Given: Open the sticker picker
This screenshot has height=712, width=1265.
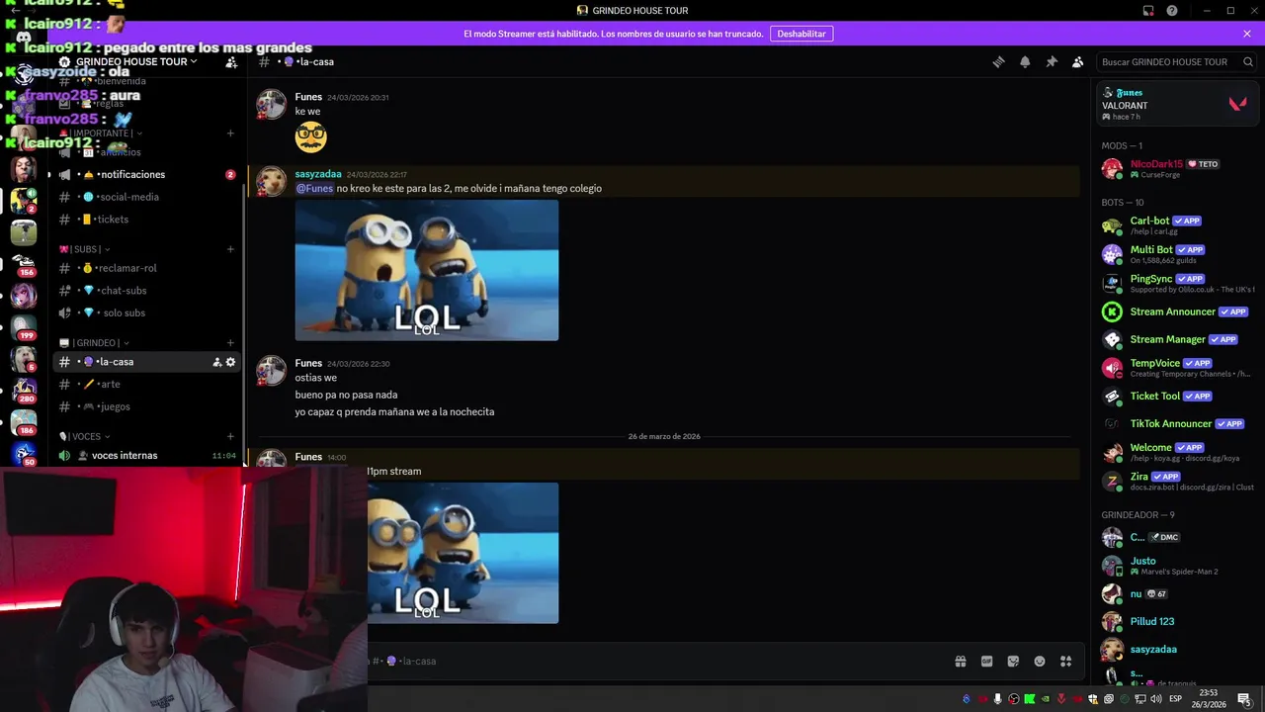Looking at the screenshot, I should 1013,662.
